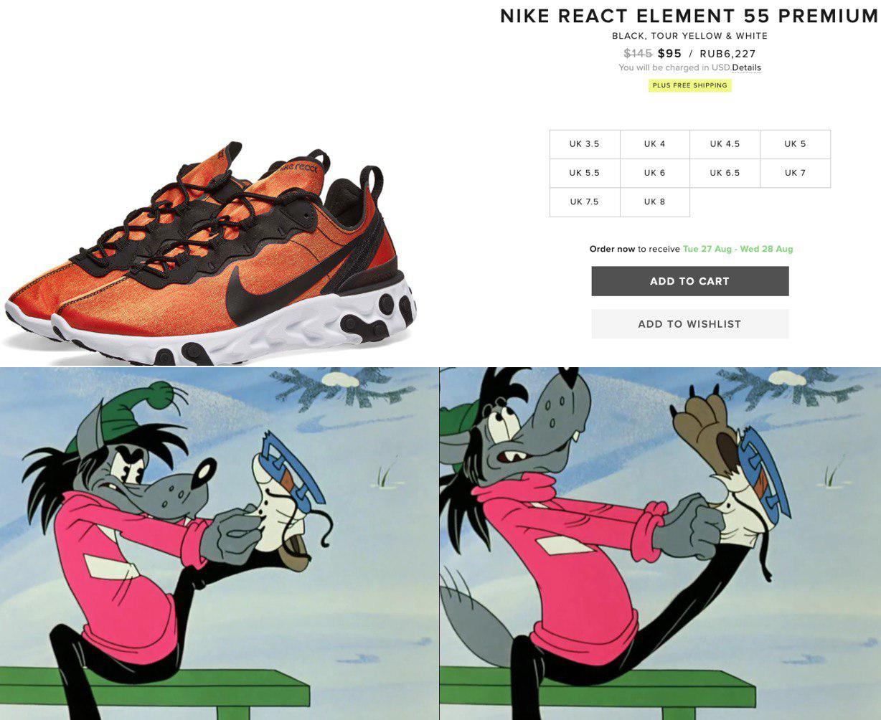Select size UK 6.5
The width and height of the screenshot is (881, 720).
725,173
